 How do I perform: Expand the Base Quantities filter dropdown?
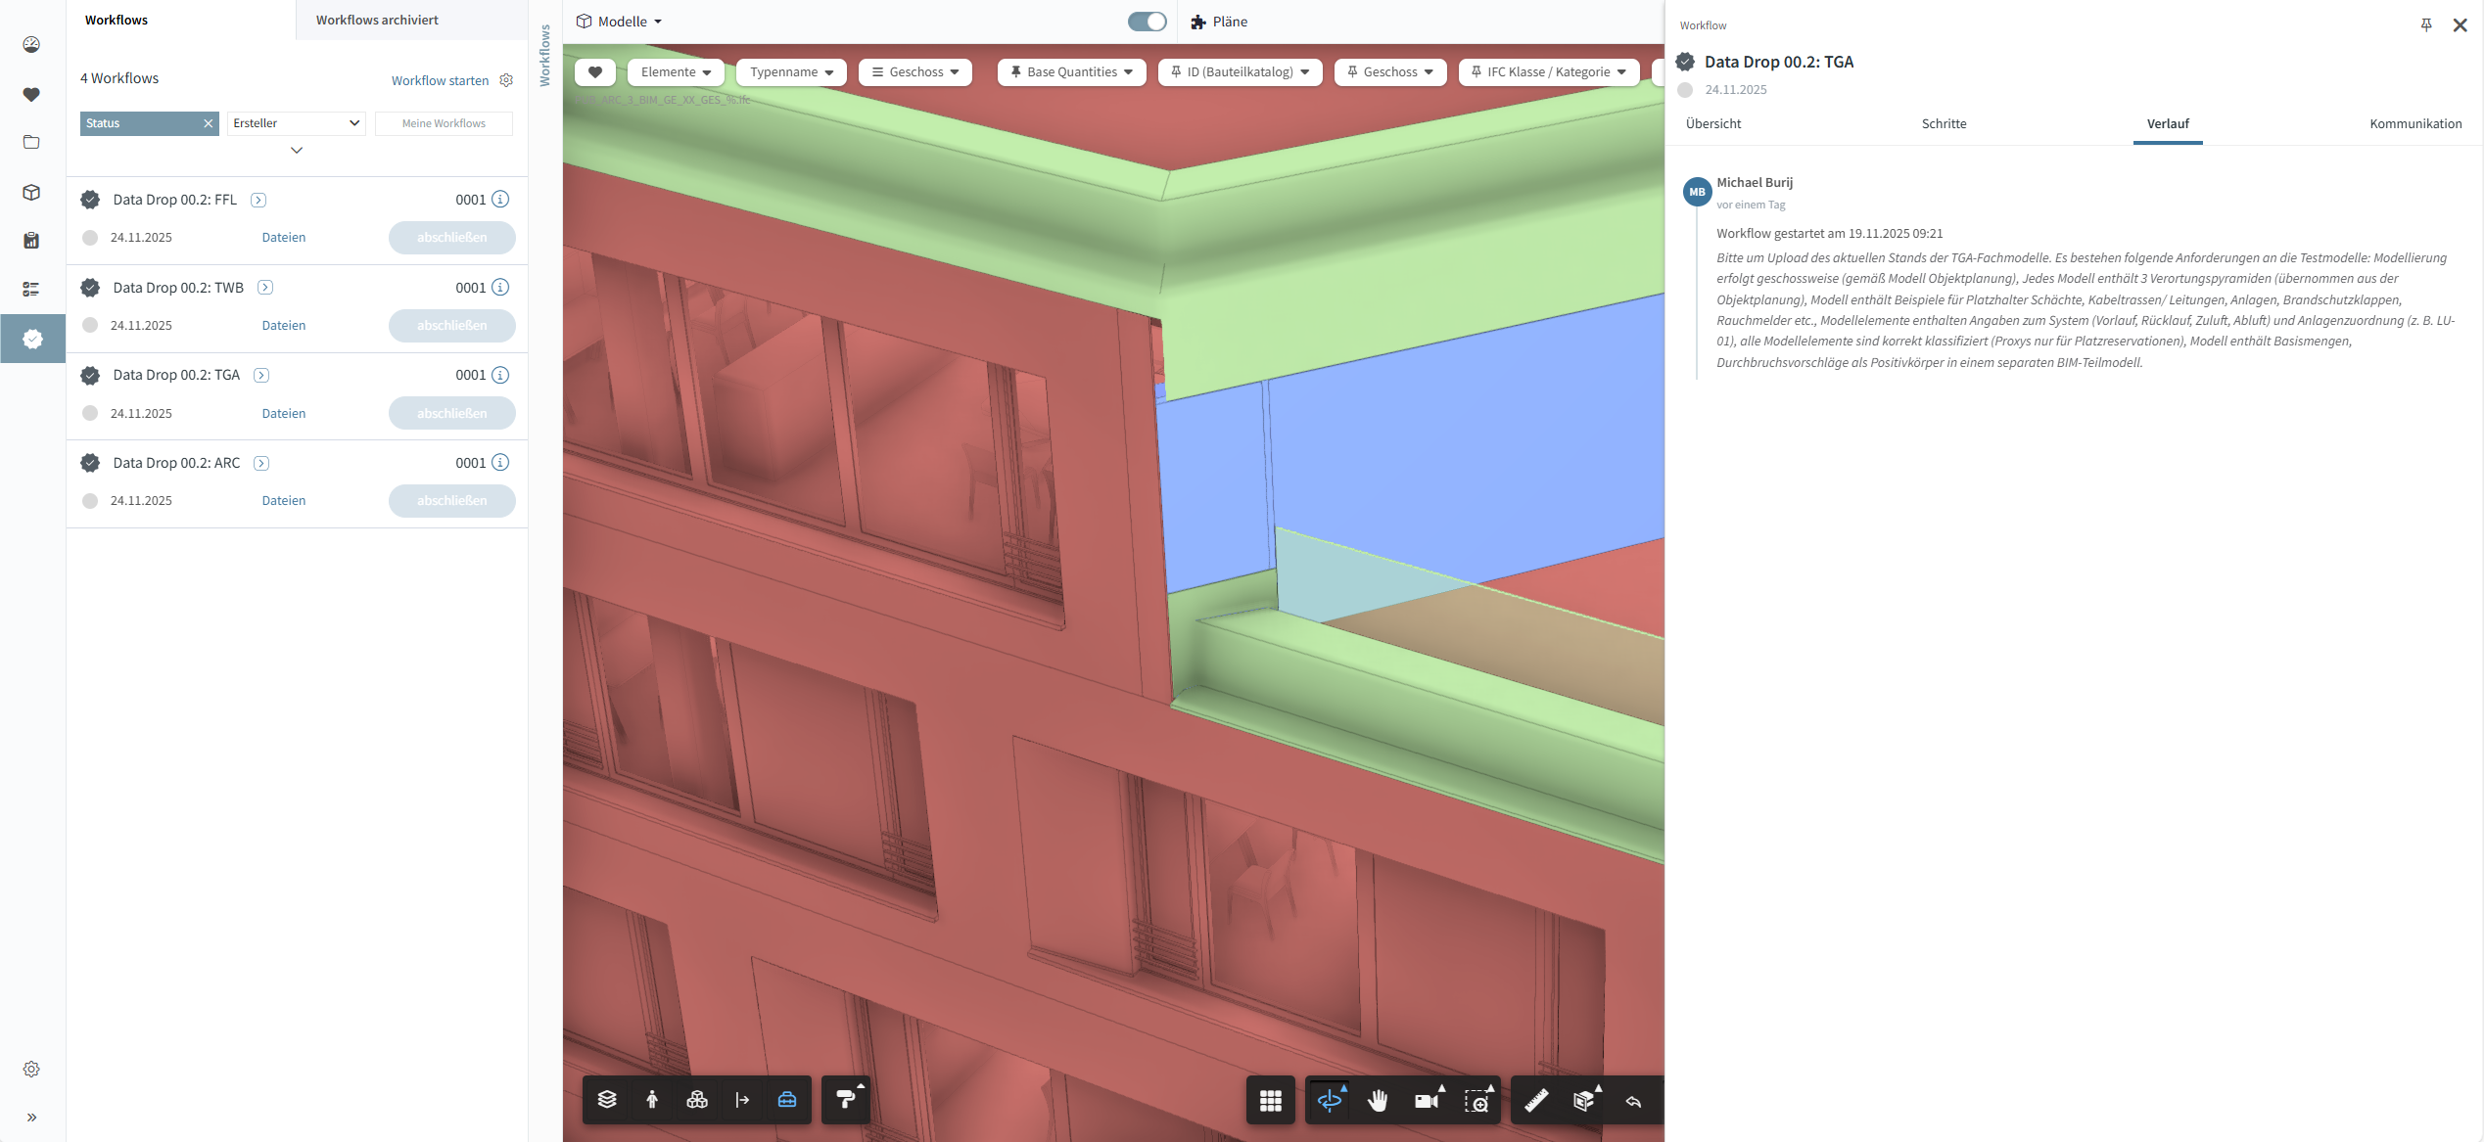pyautogui.click(x=1071, y=72)
